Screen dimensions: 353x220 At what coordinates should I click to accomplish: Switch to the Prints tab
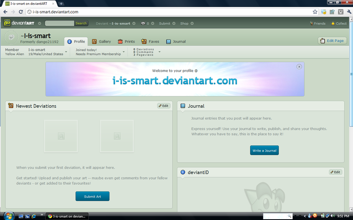click(x=126, y=41)
